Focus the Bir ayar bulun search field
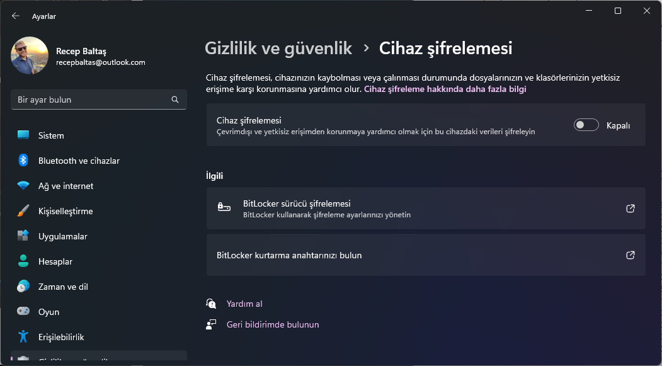This screenshot has height=366, width=662. click(91, 100)
